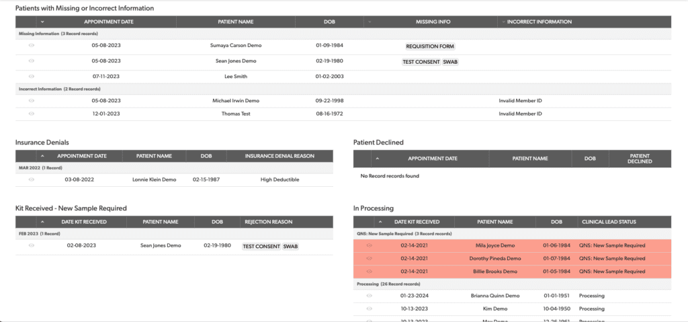The image size is (688, 322).
Task: Click DOB 01-09-1984 in top table
Action: pos(329,45)
